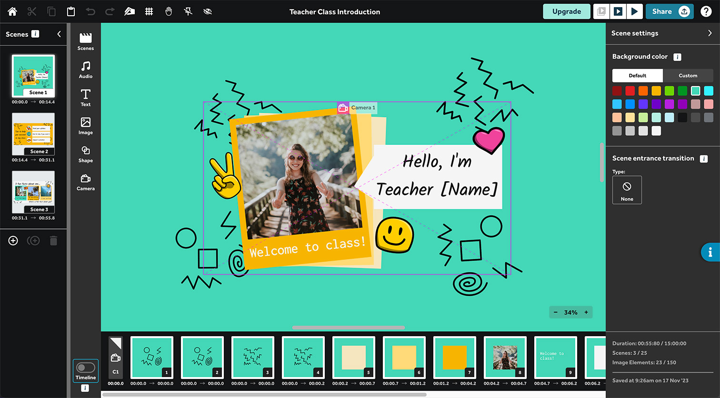Open the Camera panel in the sidebar
This screenshot has width=720, height=398.
pos(85,182)
